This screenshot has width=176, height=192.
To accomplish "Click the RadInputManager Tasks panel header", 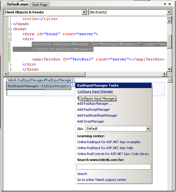I will (x=113, y=86).
